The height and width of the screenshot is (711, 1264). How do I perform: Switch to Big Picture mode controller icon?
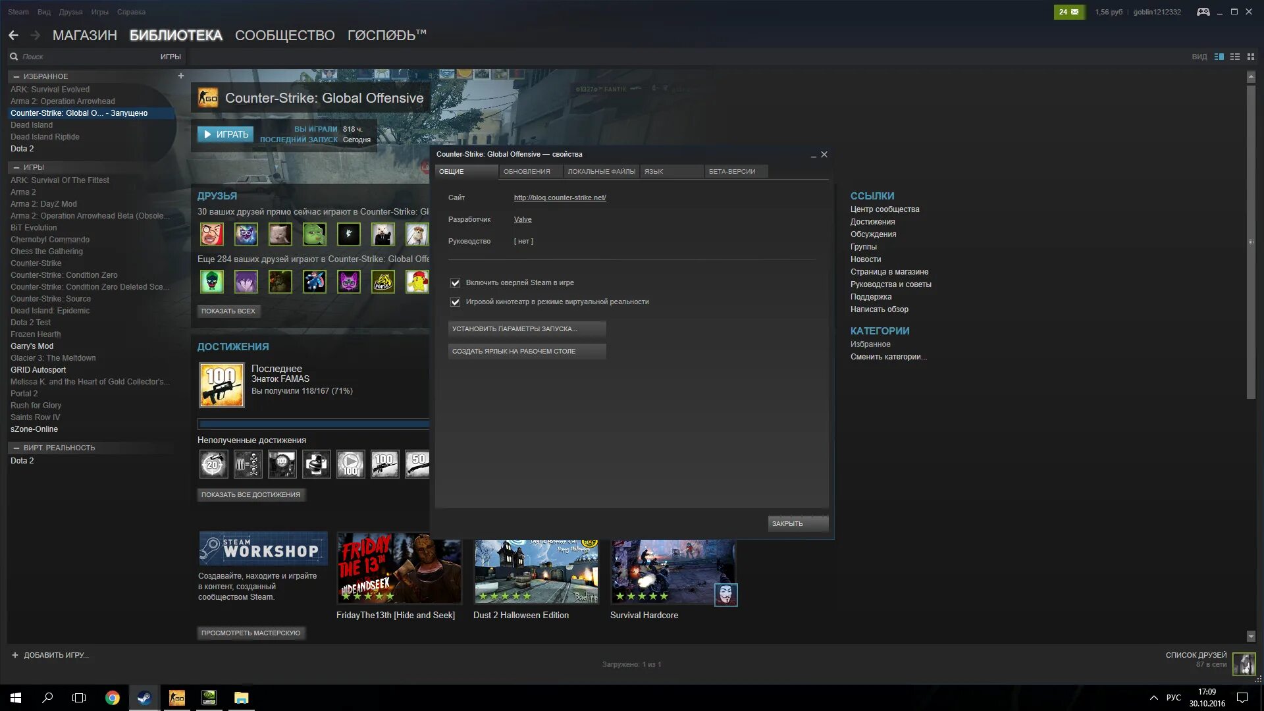(1203, 12)
